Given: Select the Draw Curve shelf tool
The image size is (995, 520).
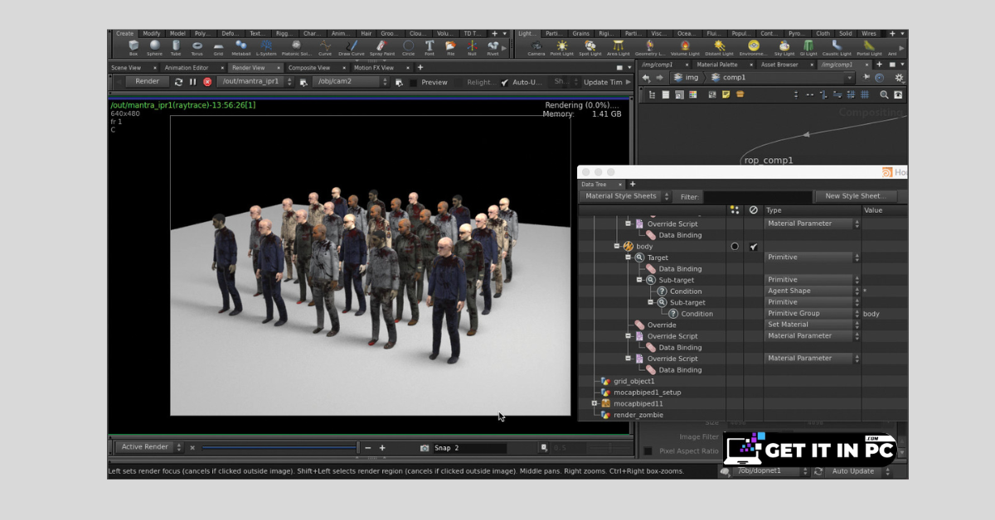Looking at the screenshot, I should pos(352,47).
